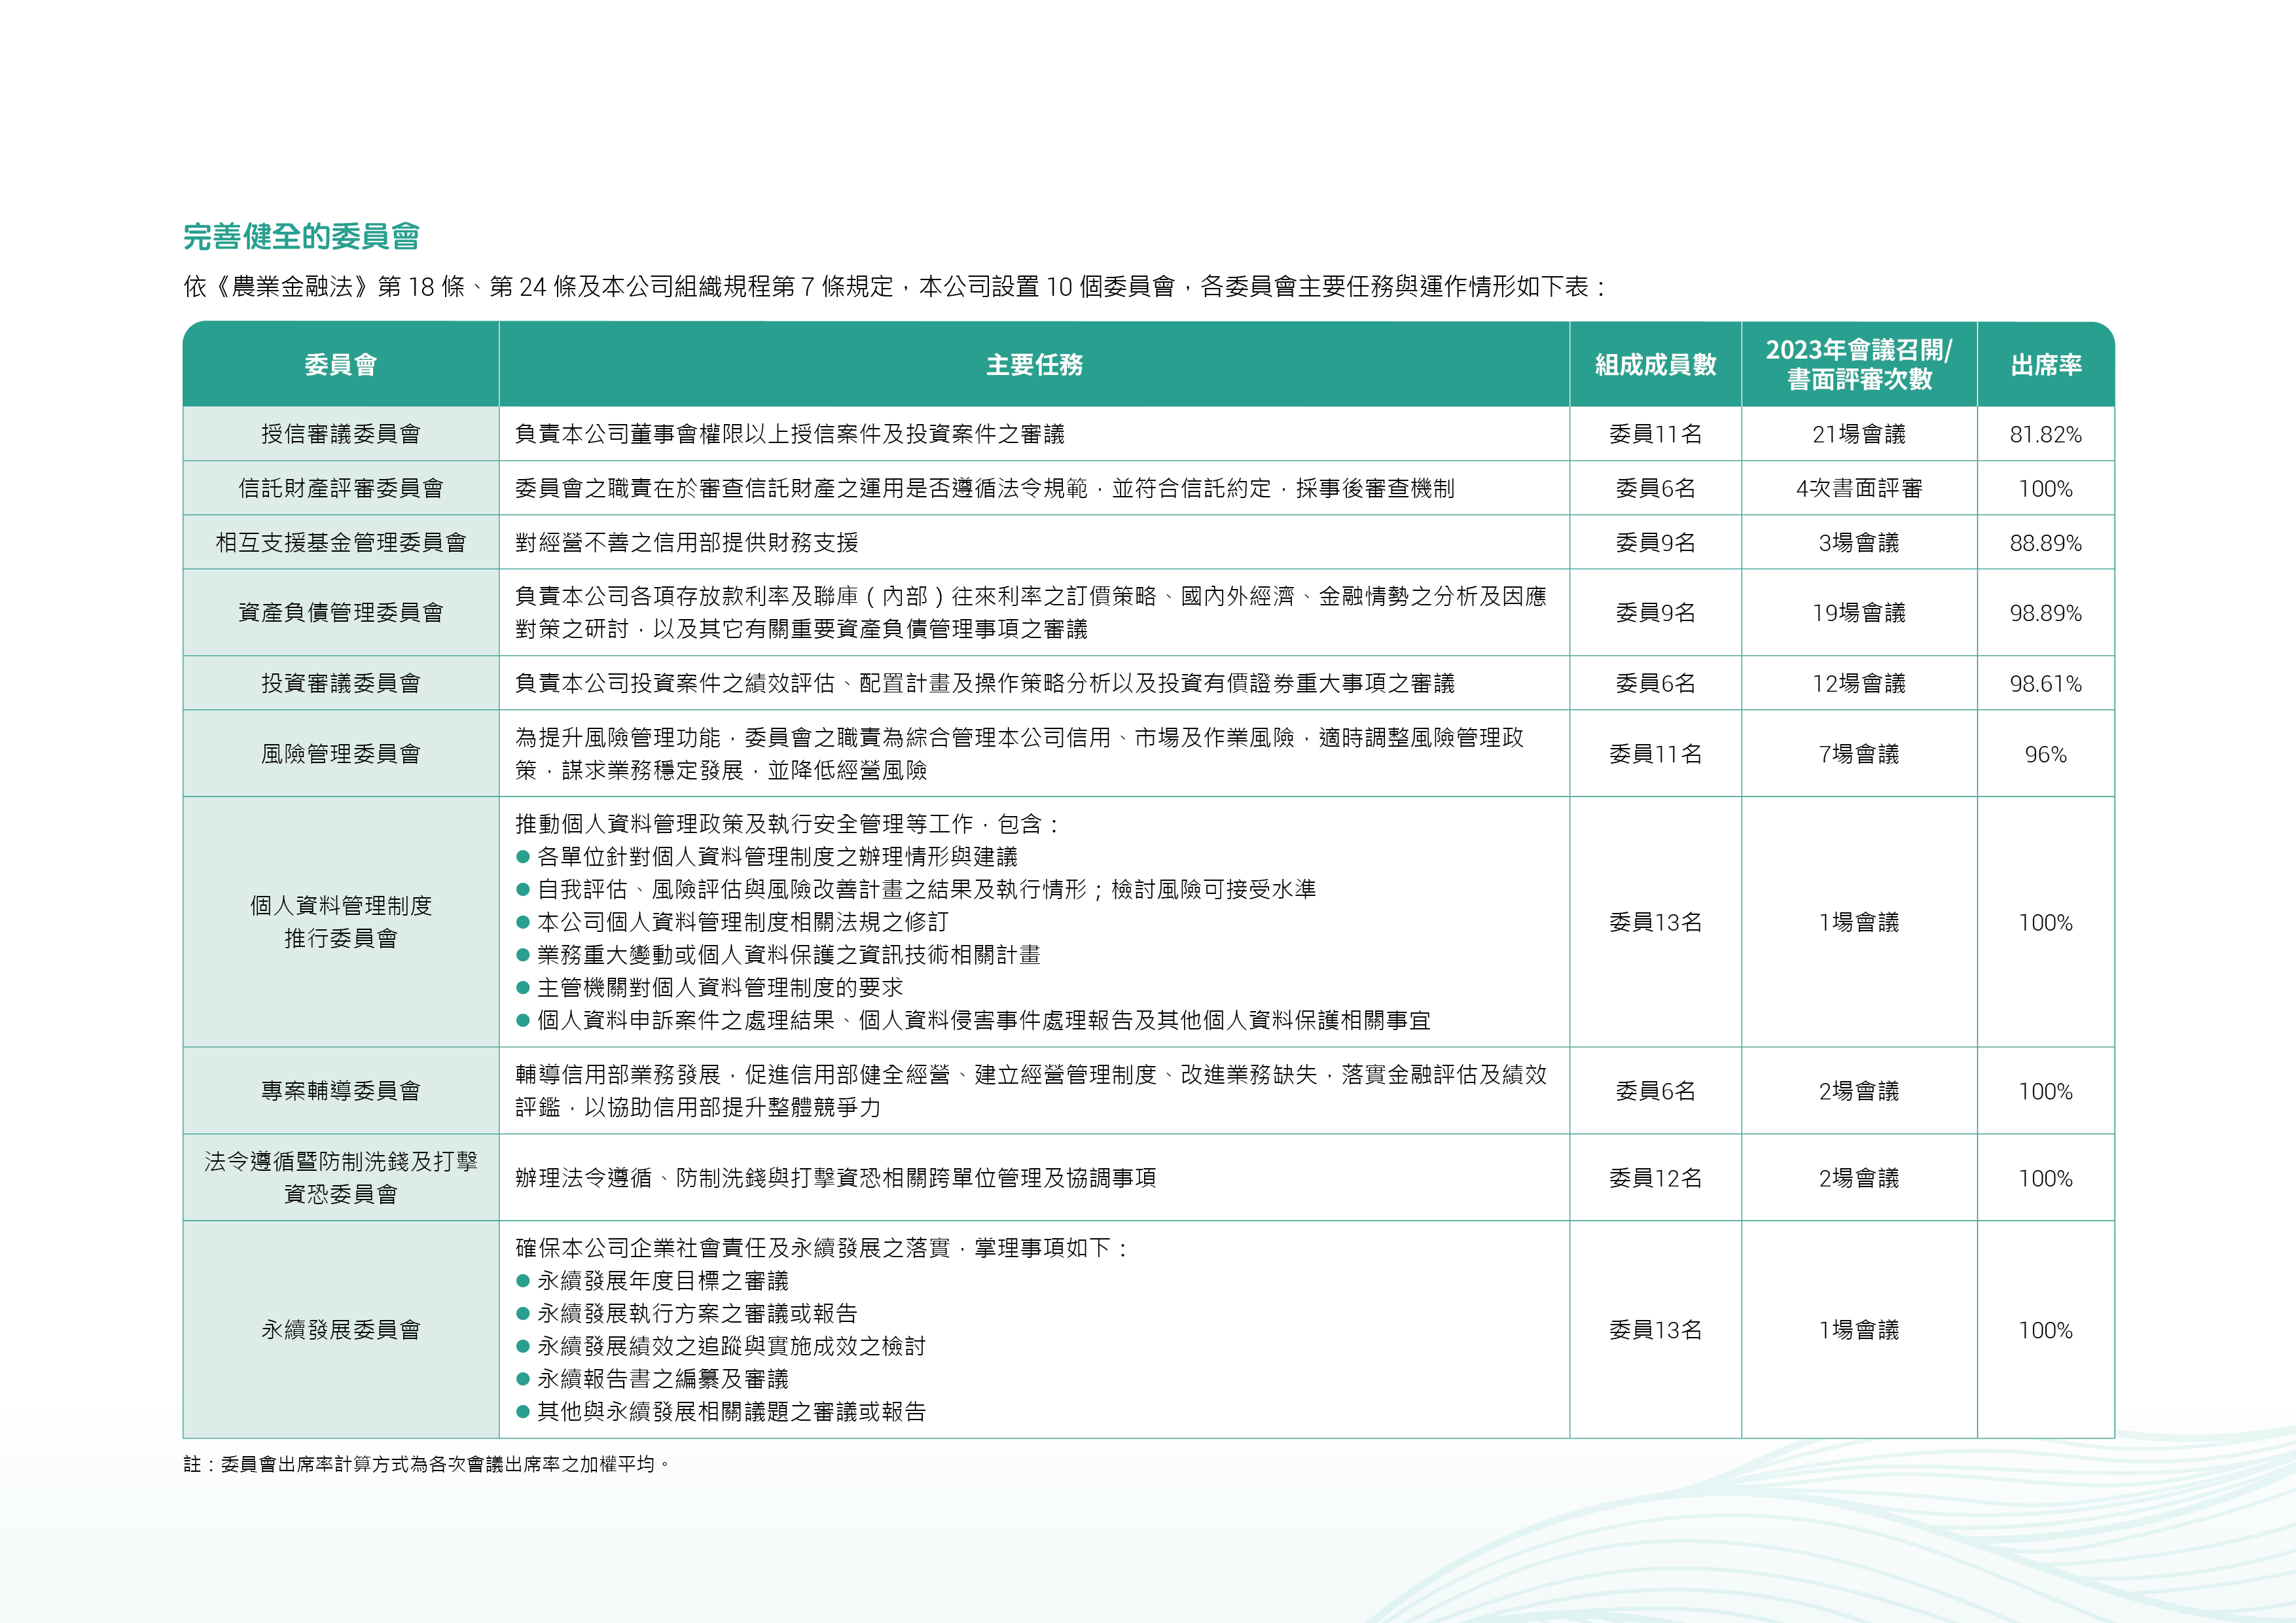Click the heading 完善健全的委員會

301,237
